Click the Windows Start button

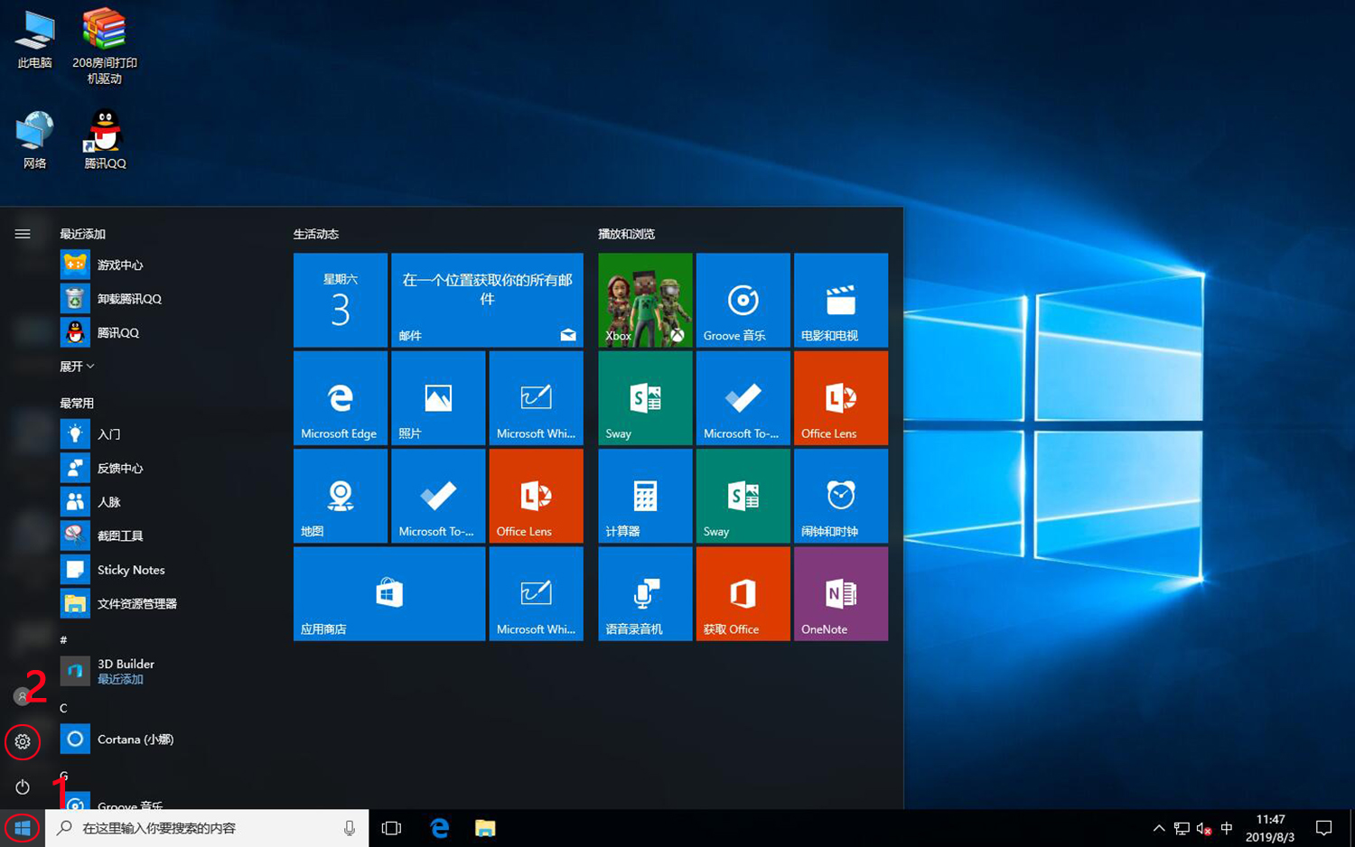(x=23, y=828)
